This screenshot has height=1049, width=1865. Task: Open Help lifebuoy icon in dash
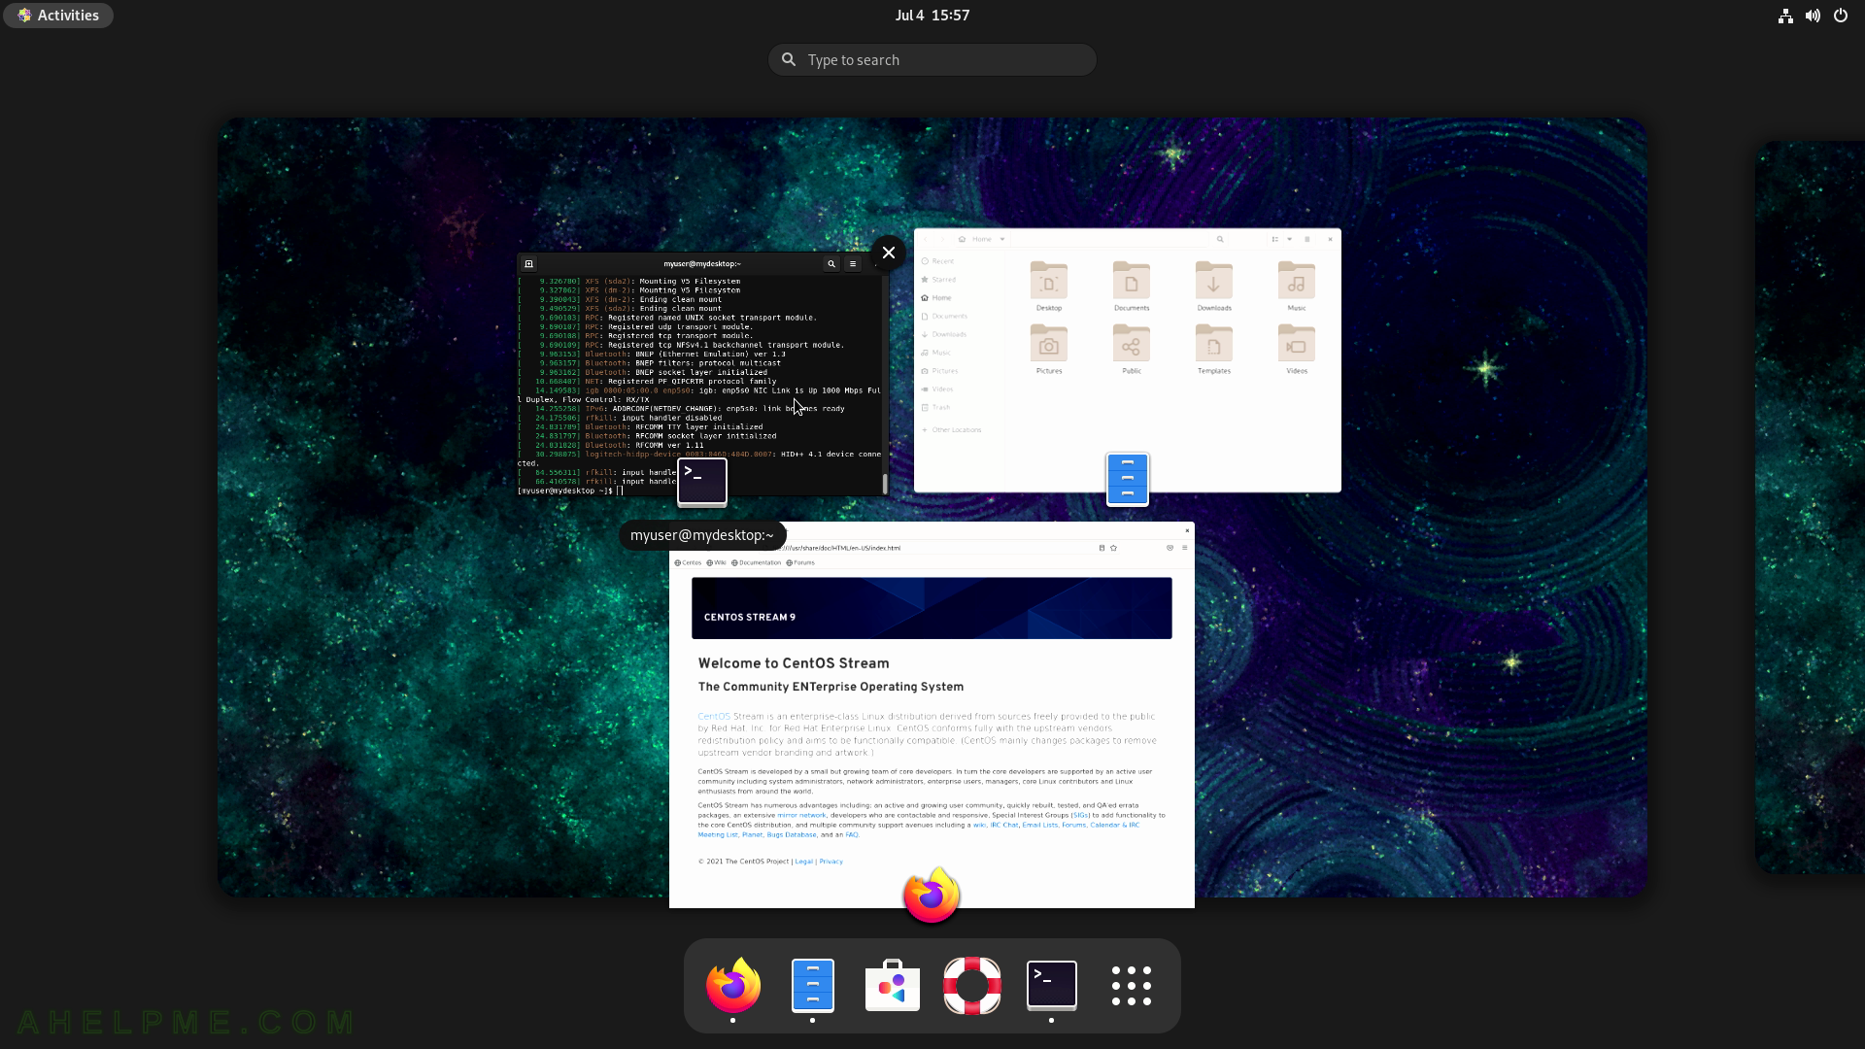(x=972, y=985)
